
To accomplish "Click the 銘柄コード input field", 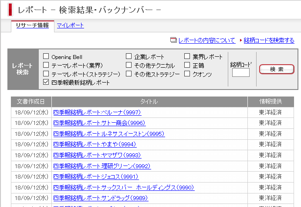I will [x=240, y=73].
